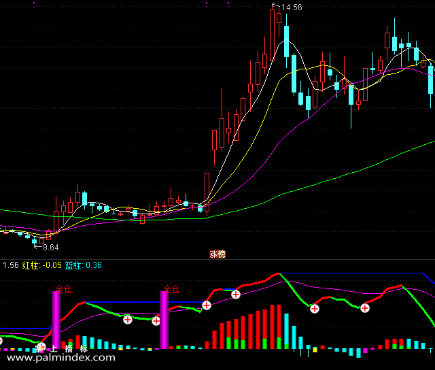
Task: Click the 14.56 high price label
Action: pos(292,7)
